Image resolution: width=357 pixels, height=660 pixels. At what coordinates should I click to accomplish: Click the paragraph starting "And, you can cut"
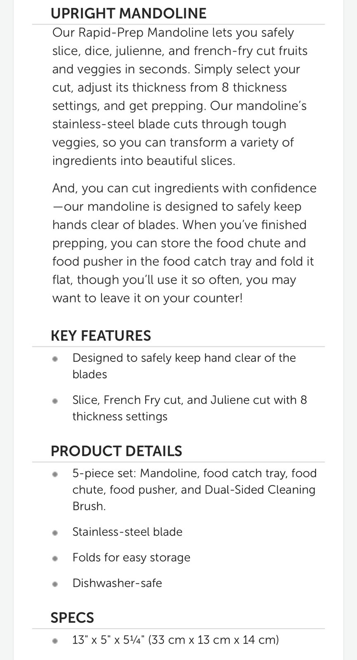tap(184, 243)
